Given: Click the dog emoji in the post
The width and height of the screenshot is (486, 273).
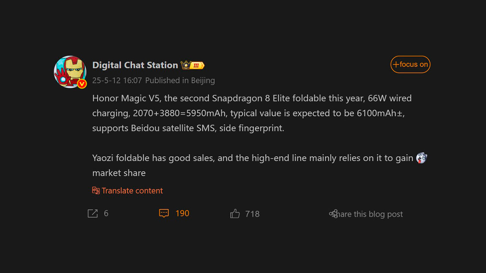Looking at the screenshot, I should click(x=421, y=158).
